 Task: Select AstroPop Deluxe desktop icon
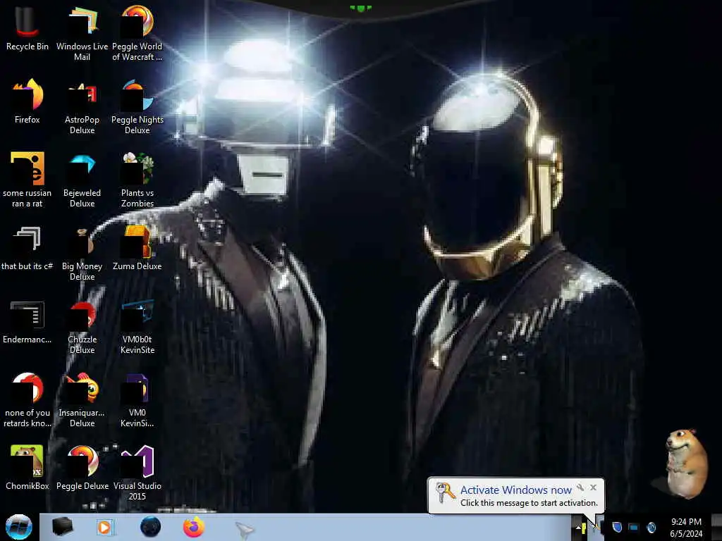[82, 107]
